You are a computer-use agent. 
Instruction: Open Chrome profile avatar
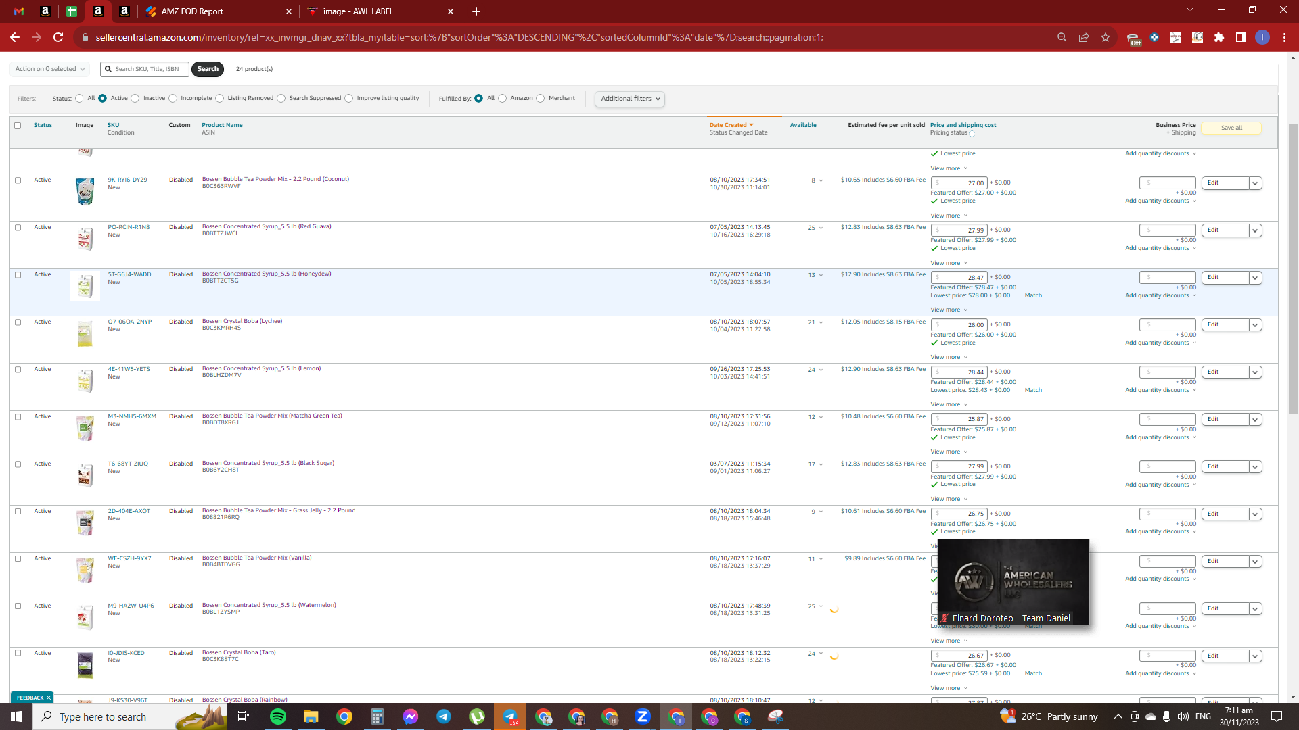(1262, 37)
